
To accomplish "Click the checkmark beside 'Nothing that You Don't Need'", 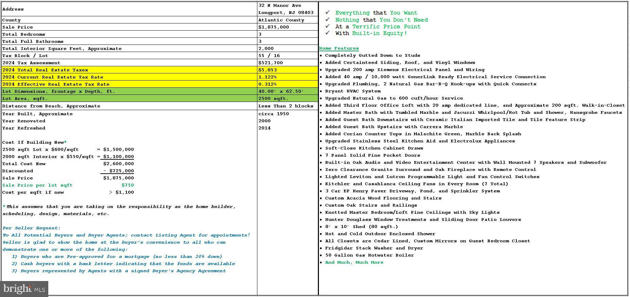I will click(x=327, y=20).
